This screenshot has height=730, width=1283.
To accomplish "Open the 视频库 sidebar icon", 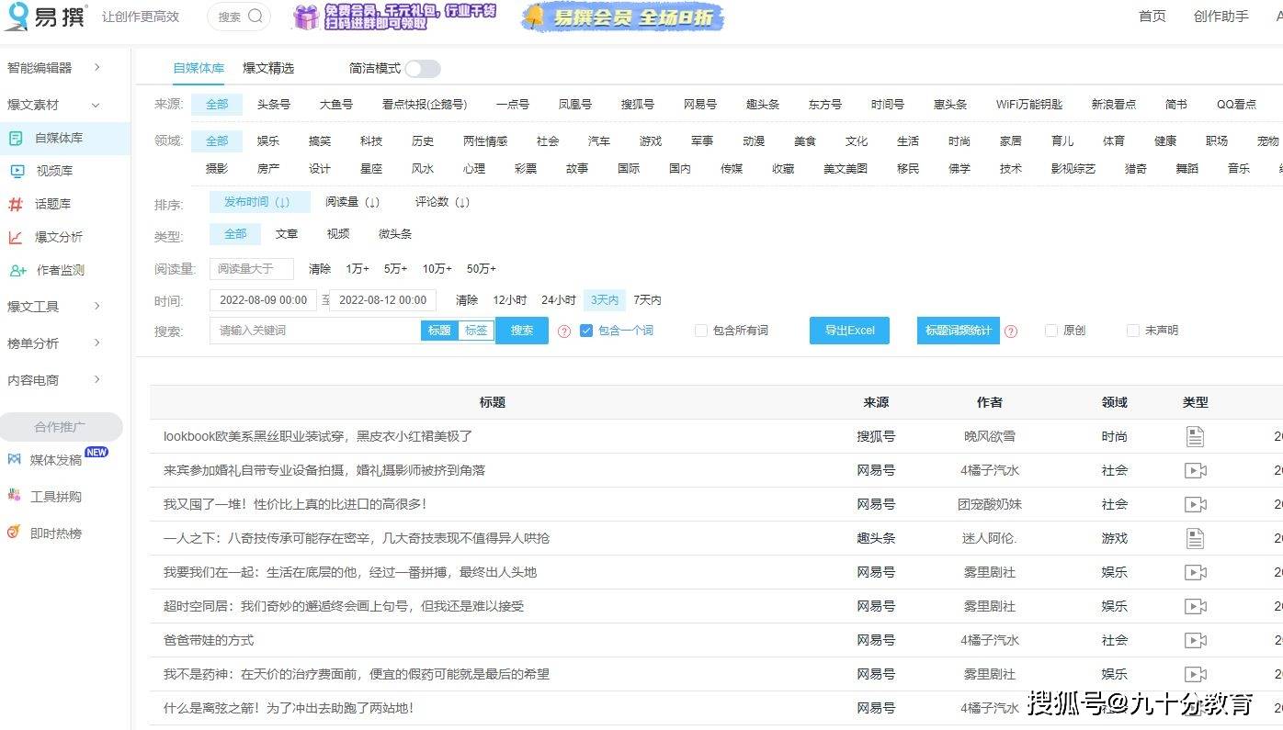I will [x=17, y=171].
